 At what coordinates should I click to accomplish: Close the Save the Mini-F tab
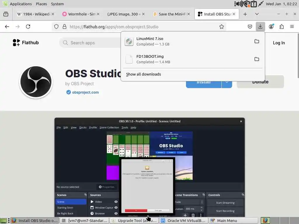click(x=189, y=14)
